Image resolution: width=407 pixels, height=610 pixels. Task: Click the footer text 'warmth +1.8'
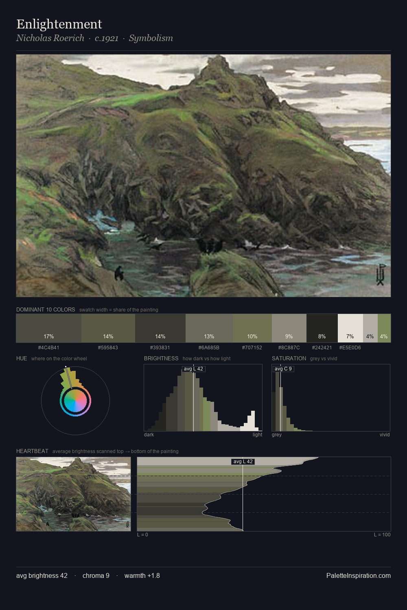(x=142, y=575)
